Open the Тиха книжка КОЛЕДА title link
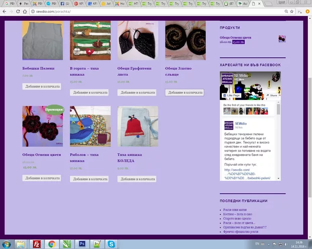Screen dimensions: 312x249 coord(130,158)
